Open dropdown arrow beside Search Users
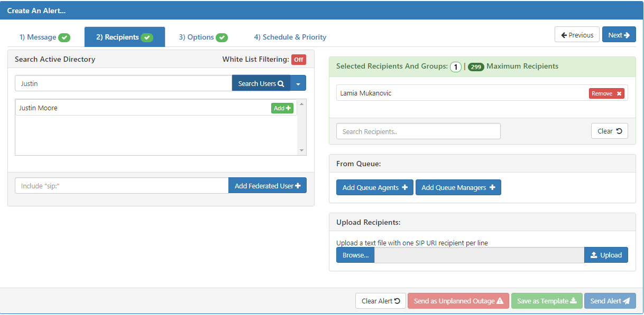Viewport: 644px width, 315px height. pyautogui.click(x=298, y=83)
